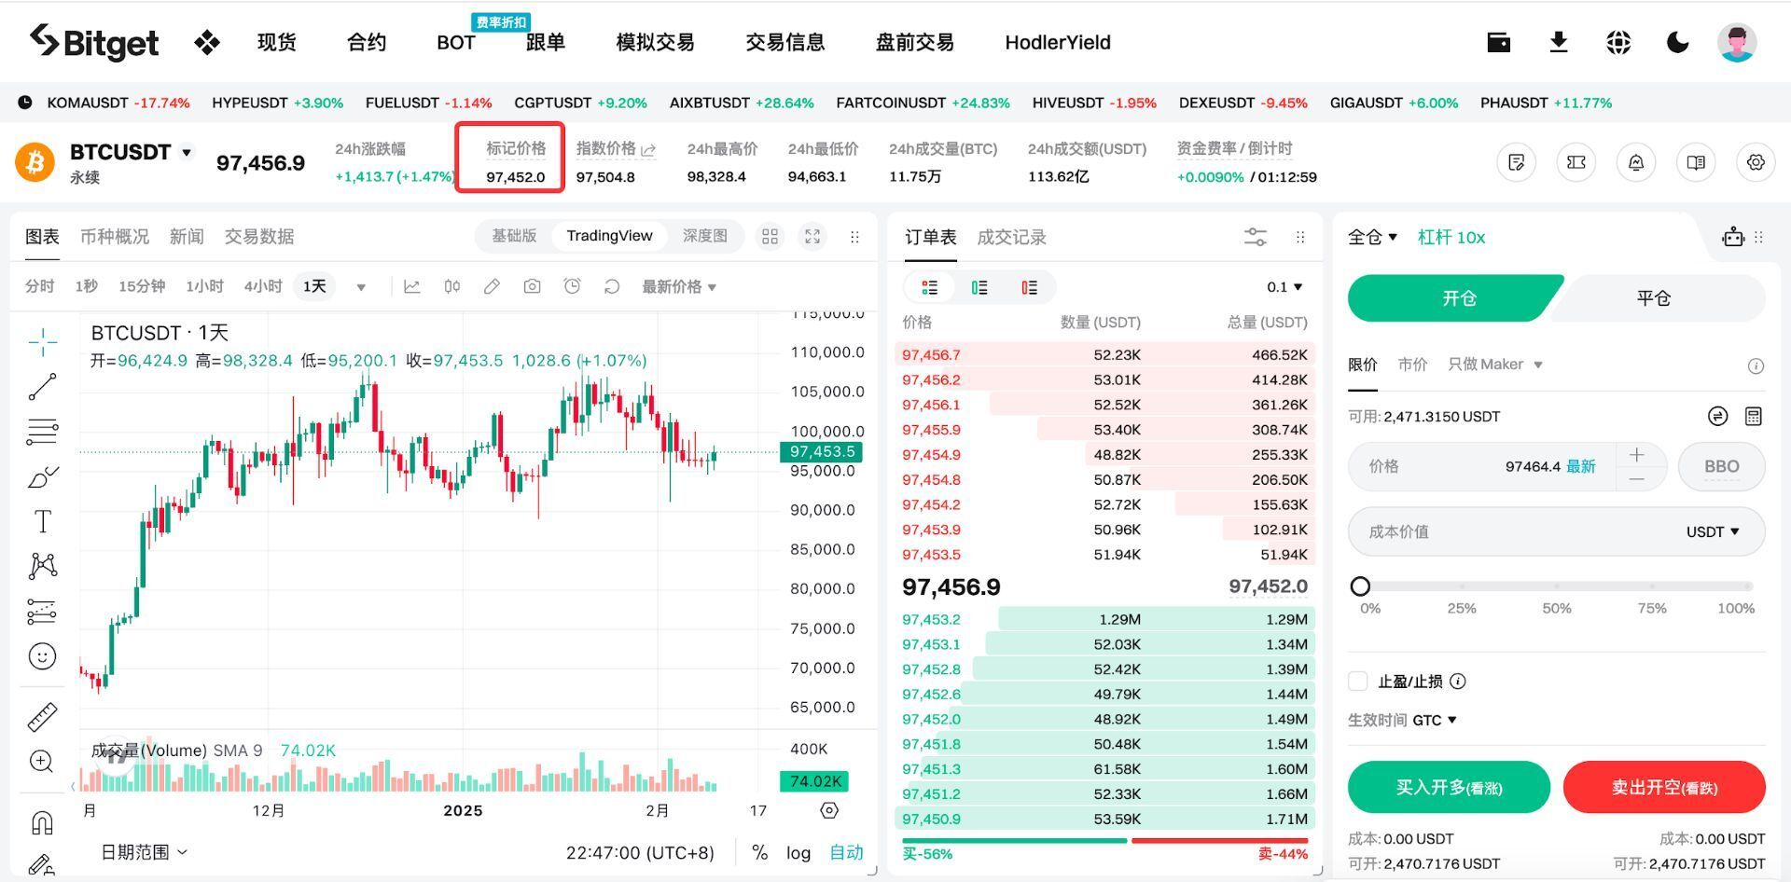This screenshot has width=1791, height=882.
Task: Open the time interval dropdown arrow
Action: (361, 287)
